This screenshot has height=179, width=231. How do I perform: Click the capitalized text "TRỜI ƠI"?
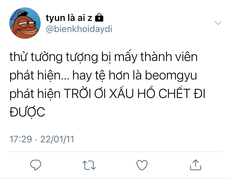click(x=85, y=94)
